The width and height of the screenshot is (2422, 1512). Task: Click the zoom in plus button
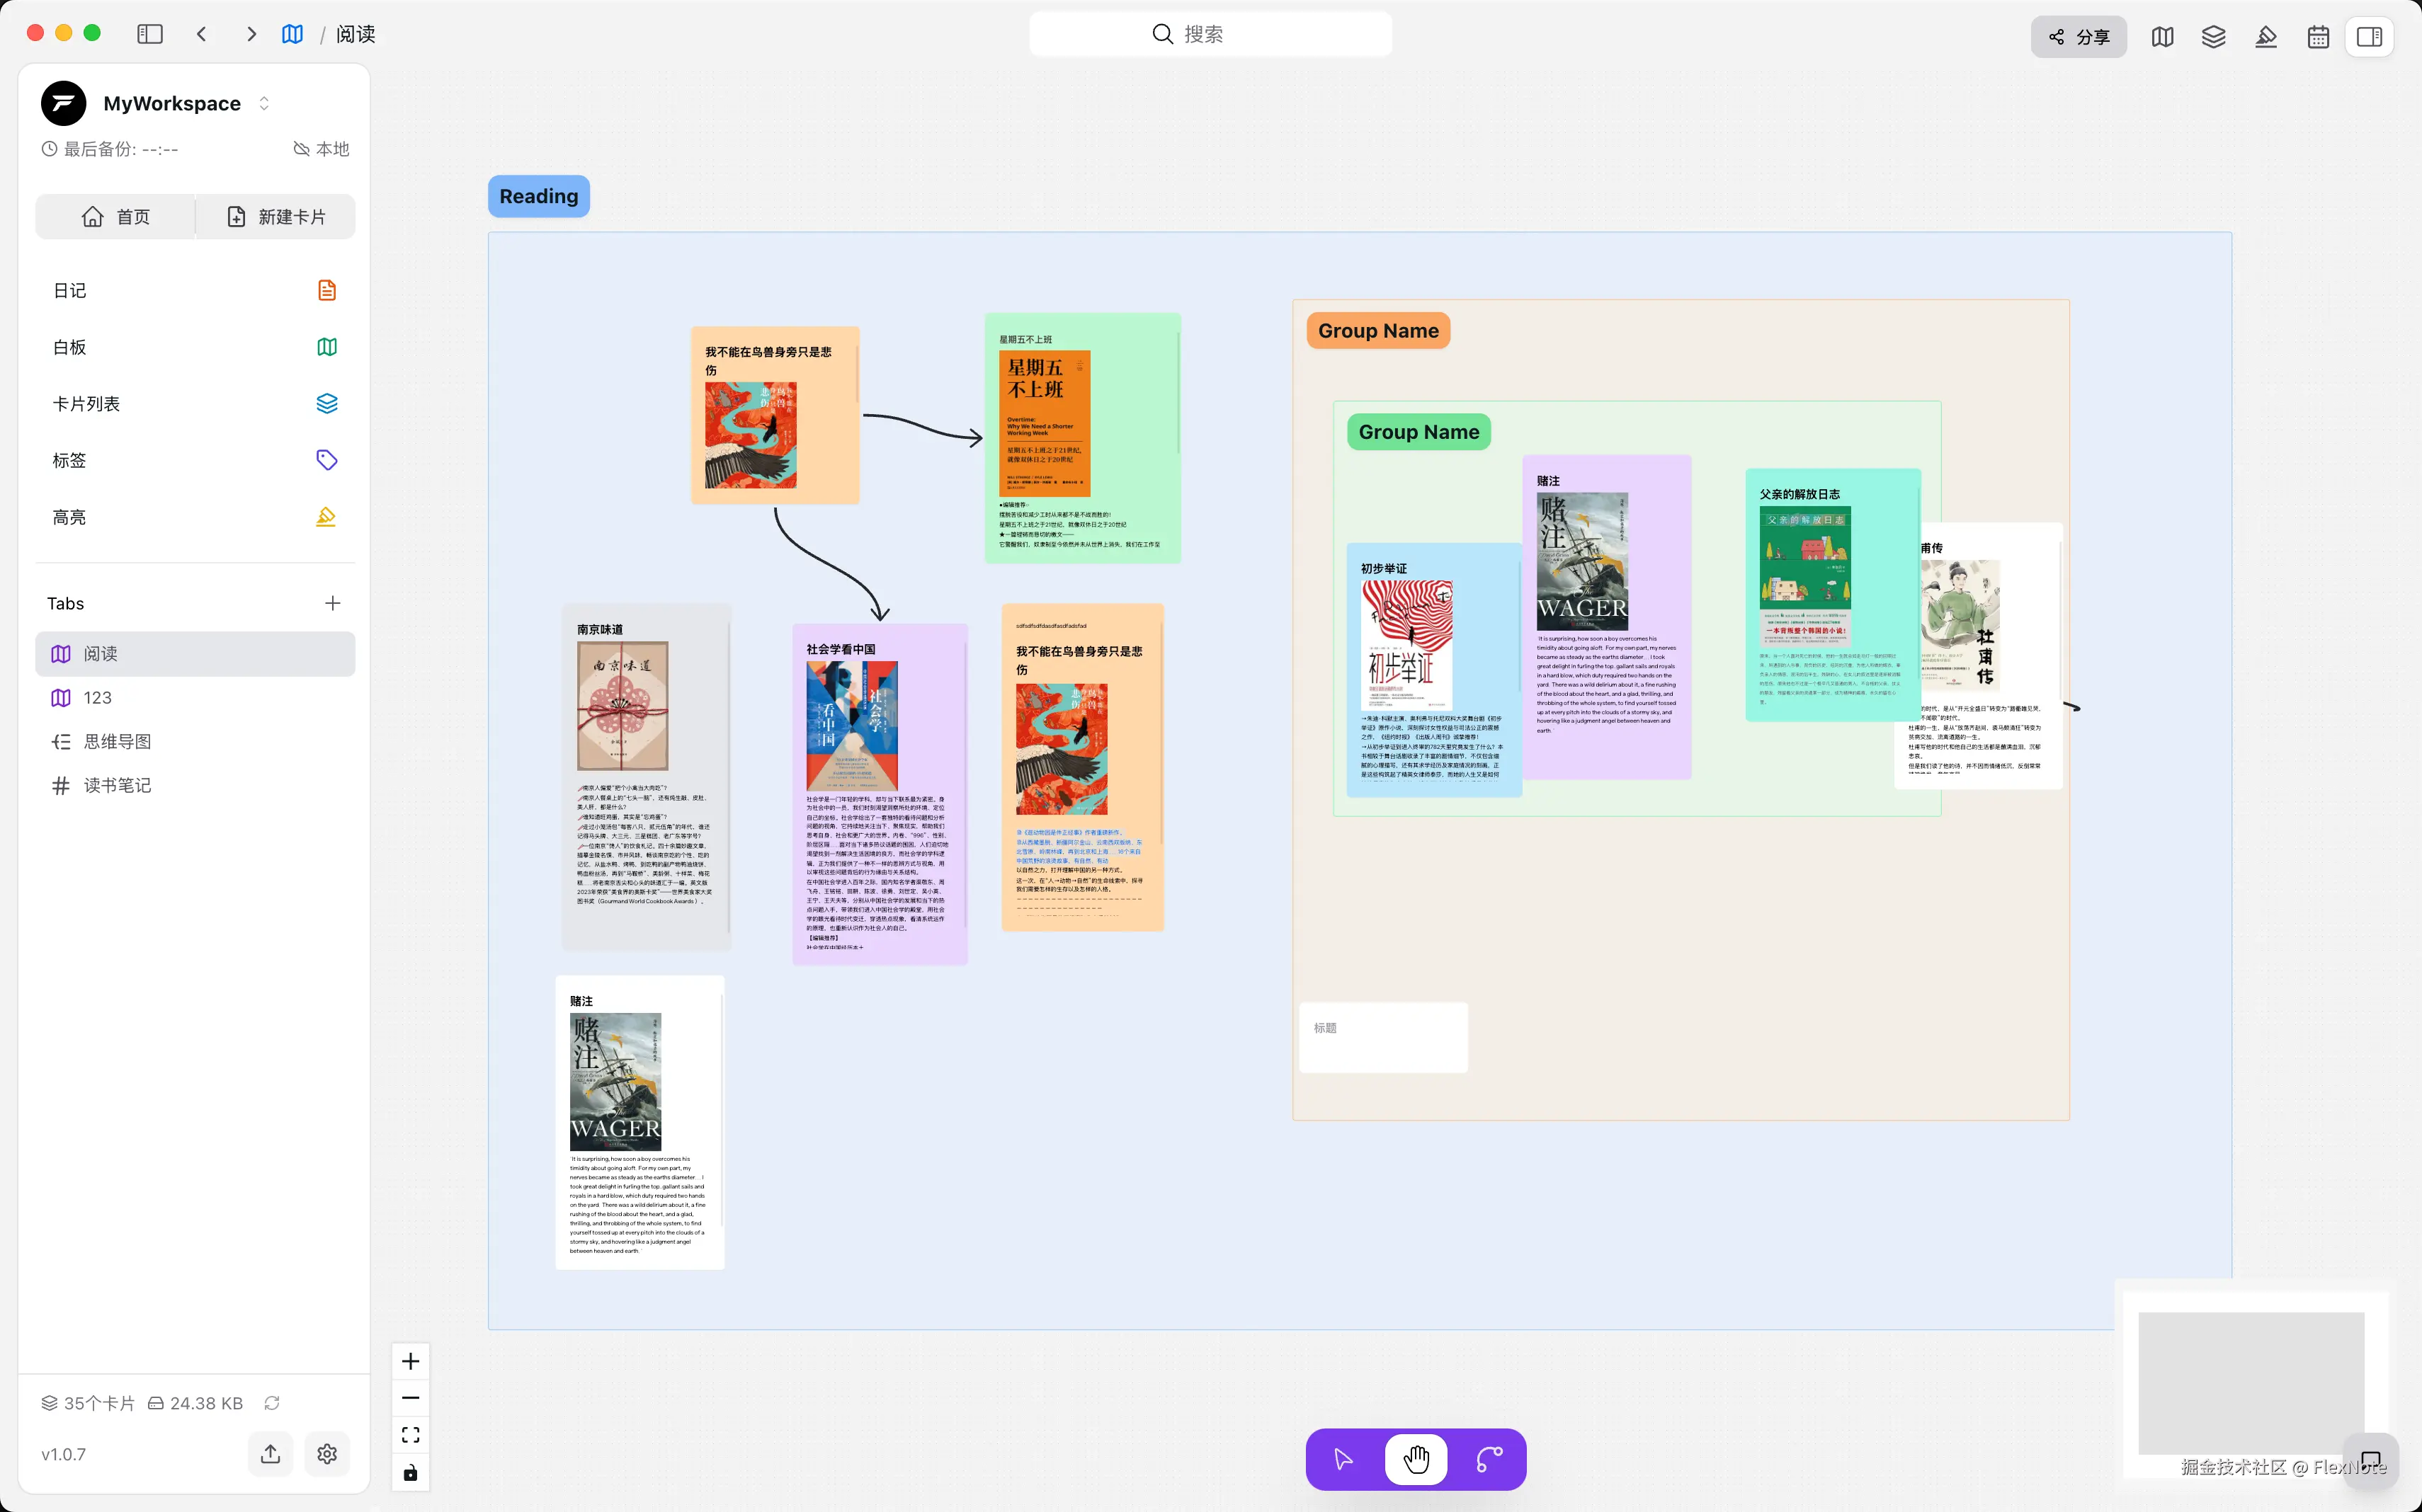click(x=410, y=1361)
